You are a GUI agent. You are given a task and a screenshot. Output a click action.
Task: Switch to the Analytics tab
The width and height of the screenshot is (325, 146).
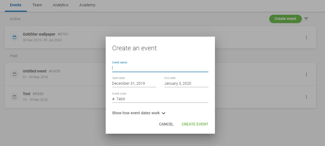(x=61, y=5)
